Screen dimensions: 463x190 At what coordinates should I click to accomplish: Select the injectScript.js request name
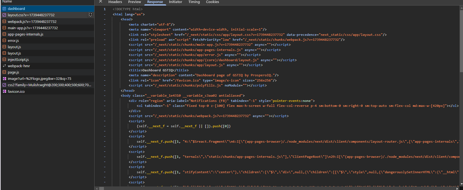[18, 59]
